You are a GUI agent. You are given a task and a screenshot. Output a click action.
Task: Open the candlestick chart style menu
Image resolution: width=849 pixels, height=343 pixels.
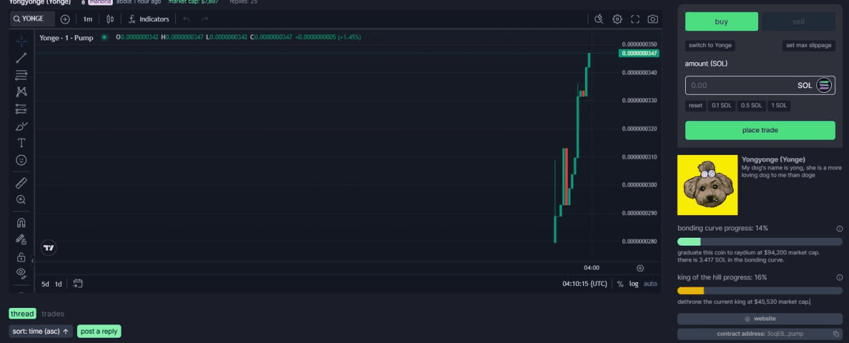pyautogui.click(x=110, y=19)
